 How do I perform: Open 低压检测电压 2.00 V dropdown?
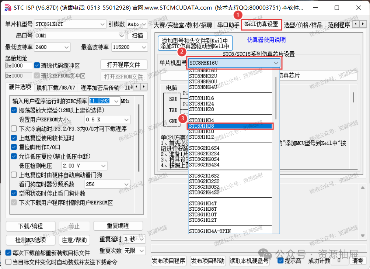point(84,166)
